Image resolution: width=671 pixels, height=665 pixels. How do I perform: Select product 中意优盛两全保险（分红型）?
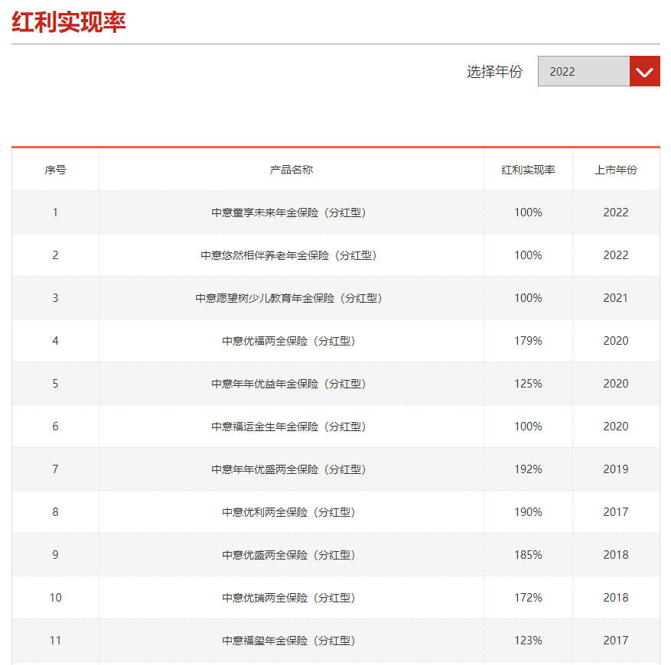tap(289, 555)
